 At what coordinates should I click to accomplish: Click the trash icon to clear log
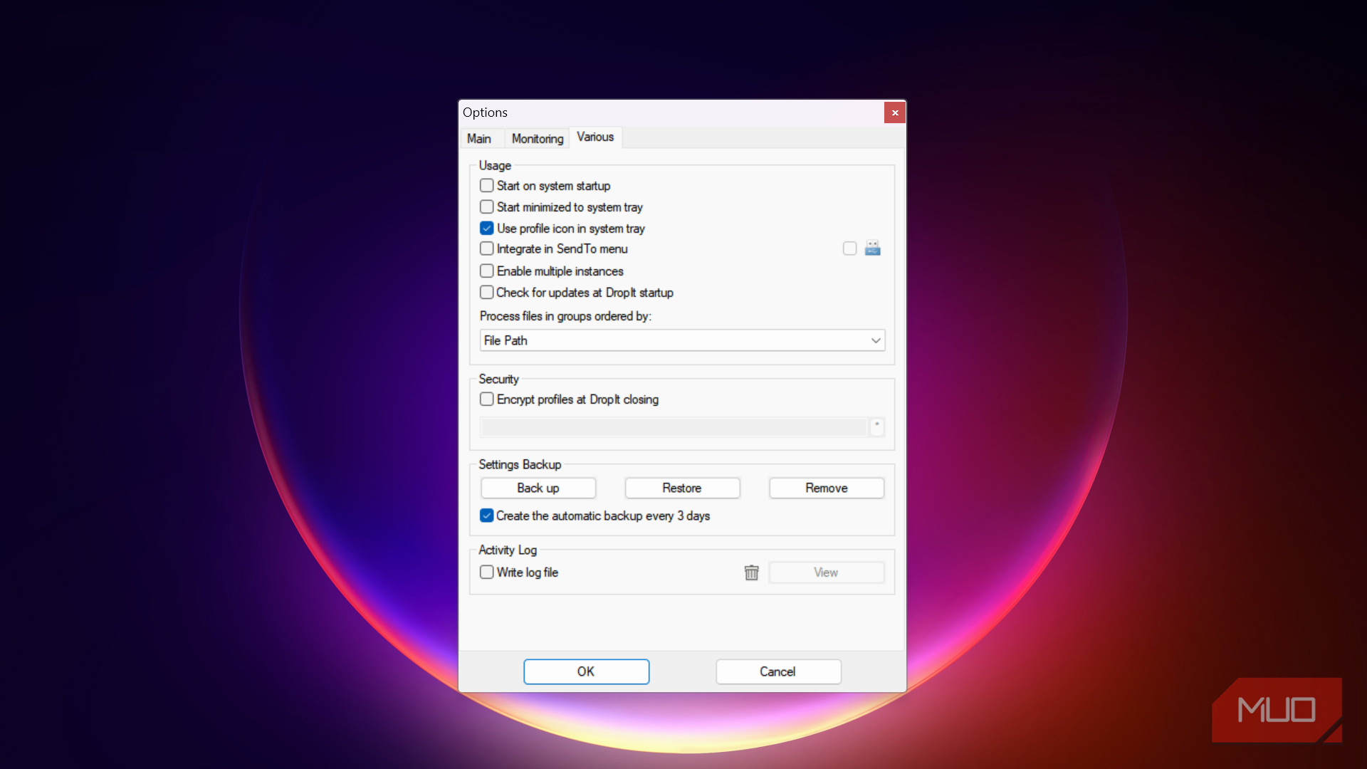751,572
